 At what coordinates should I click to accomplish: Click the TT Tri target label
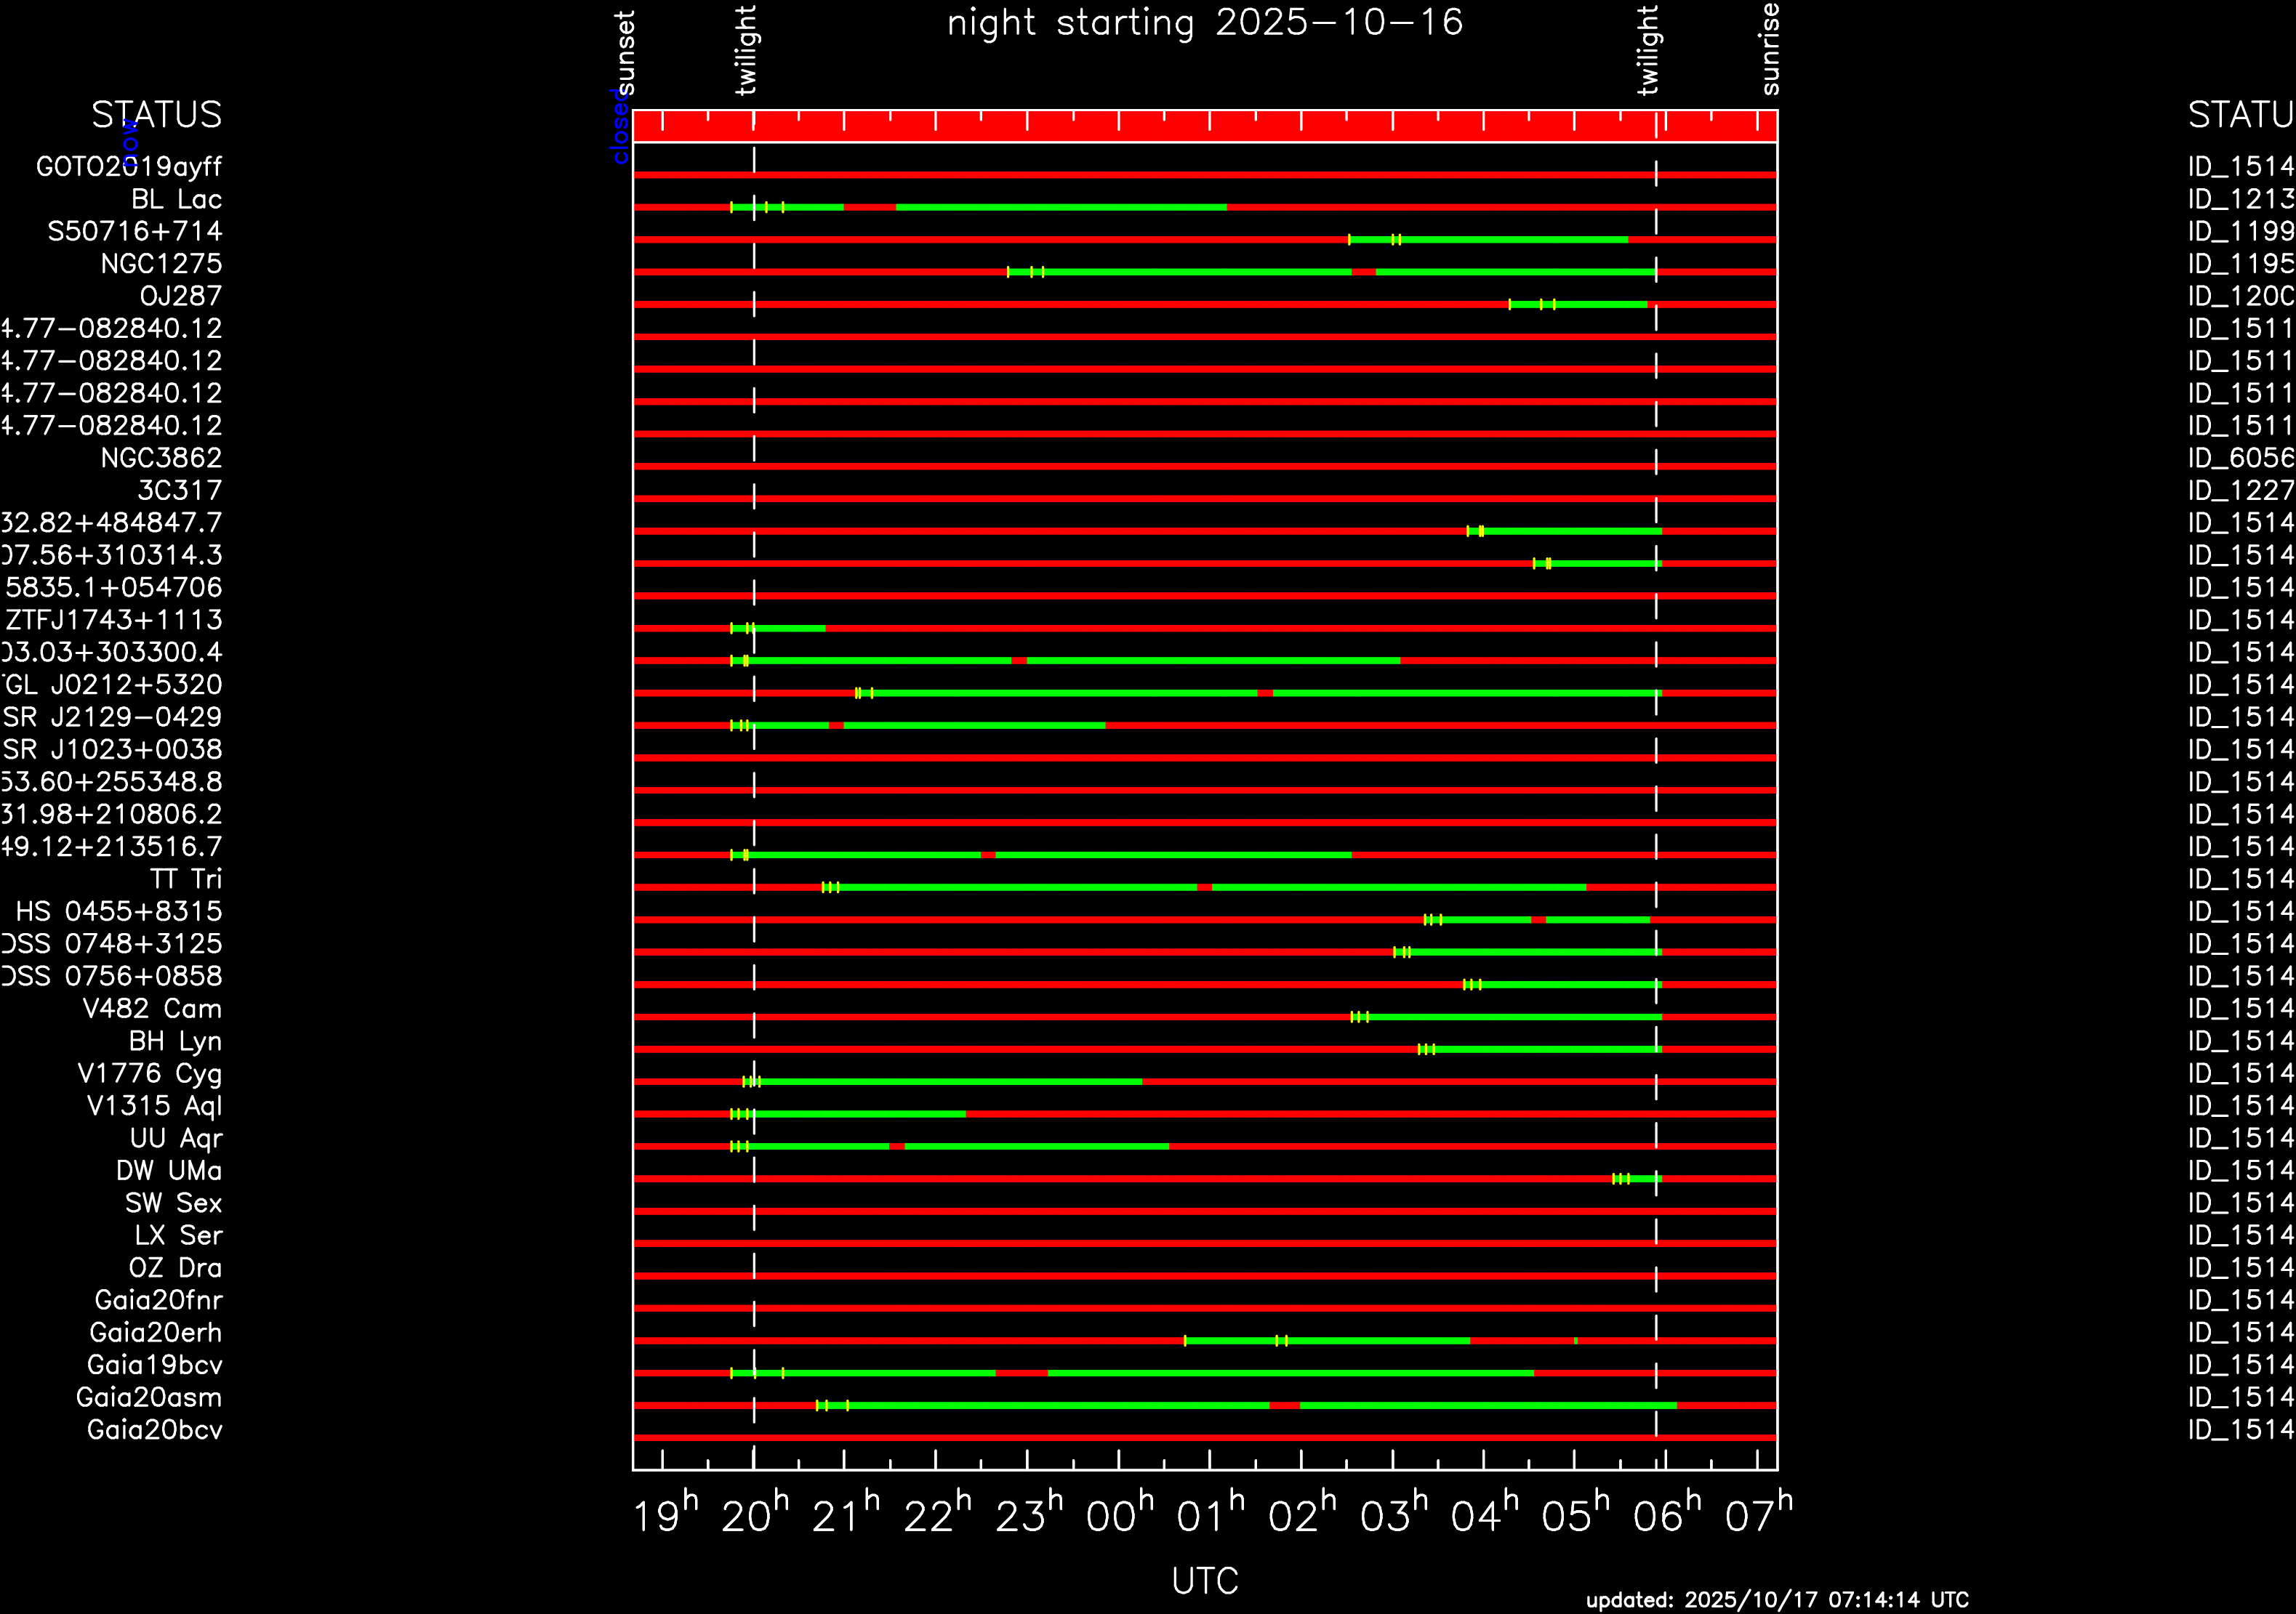(185, 879)
